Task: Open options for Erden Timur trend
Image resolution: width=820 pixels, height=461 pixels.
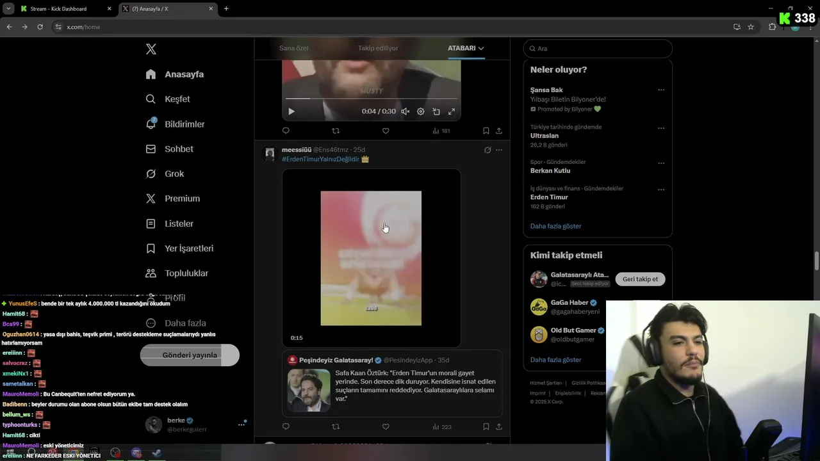Action: click(x=661, y=190)
